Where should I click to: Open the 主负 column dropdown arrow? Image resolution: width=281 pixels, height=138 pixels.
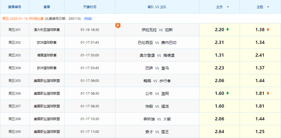tap(228, 7)
